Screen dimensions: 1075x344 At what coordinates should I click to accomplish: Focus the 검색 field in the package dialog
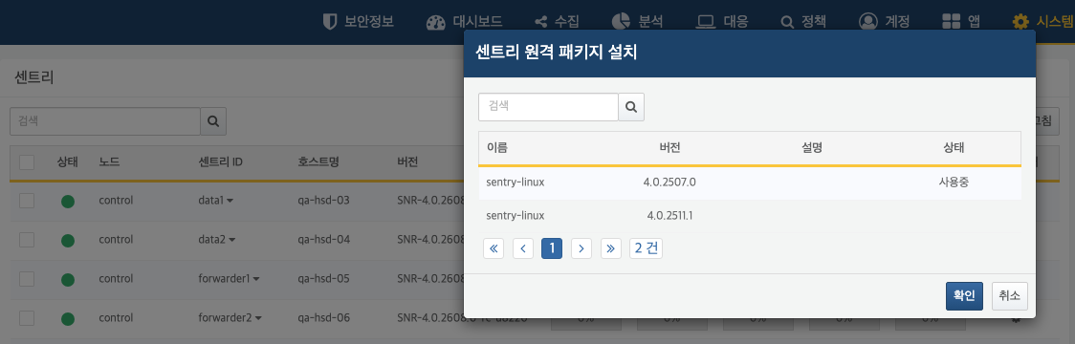[548, 107]
